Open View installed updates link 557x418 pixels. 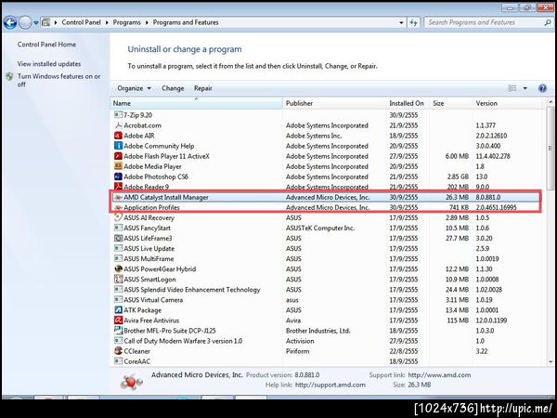pos(49,64)
